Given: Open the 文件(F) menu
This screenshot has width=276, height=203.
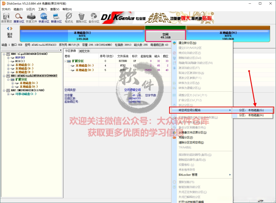Looking at the screenshot, I should tap(6, 9).
